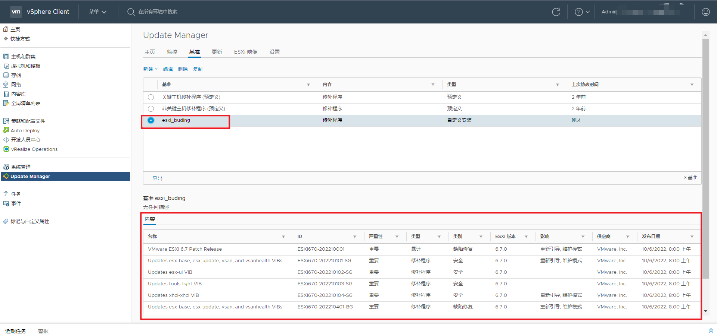Click the 内容 tab in baseline details
This screenshot has width=717, height=336.
click(150, 219)
